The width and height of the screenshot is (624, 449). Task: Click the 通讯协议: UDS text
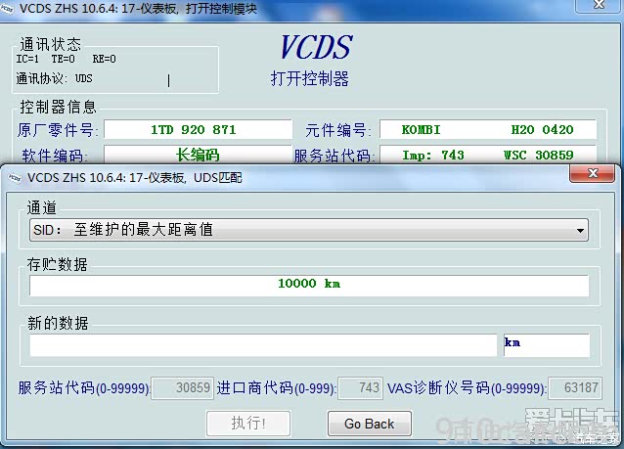point(54,78)
